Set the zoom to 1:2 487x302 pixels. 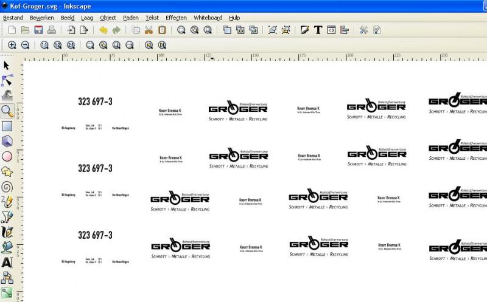[57, 45]
